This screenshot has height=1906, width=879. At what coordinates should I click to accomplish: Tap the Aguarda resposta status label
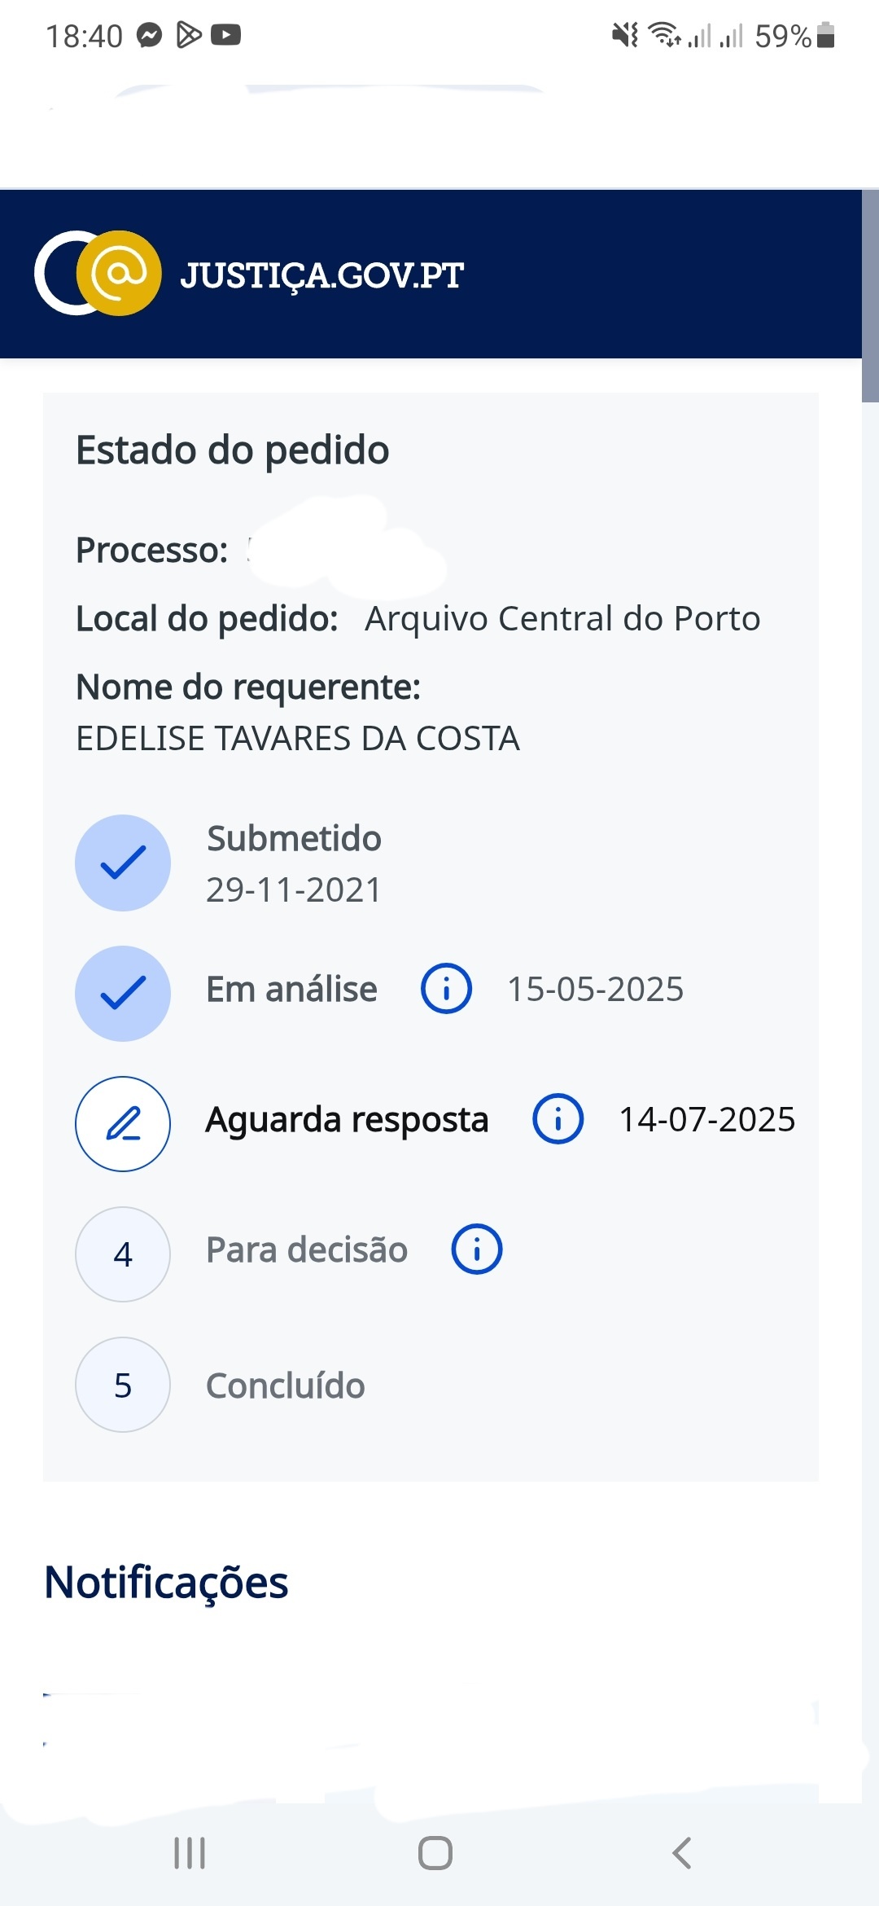tap(347, 1120)
